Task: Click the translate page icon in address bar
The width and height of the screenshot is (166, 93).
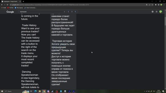Action: [x=147, y=5]
